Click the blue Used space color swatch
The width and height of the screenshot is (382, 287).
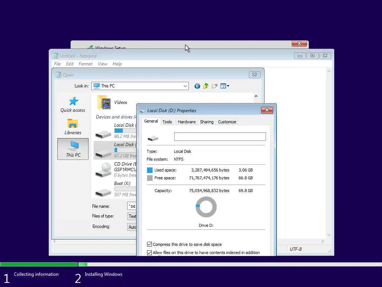click(150, 170)
